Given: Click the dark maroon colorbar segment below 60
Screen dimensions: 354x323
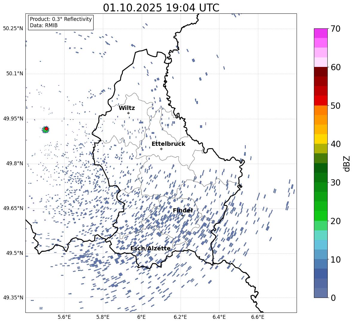Looking at the screenshot, I should coord(321,72).
